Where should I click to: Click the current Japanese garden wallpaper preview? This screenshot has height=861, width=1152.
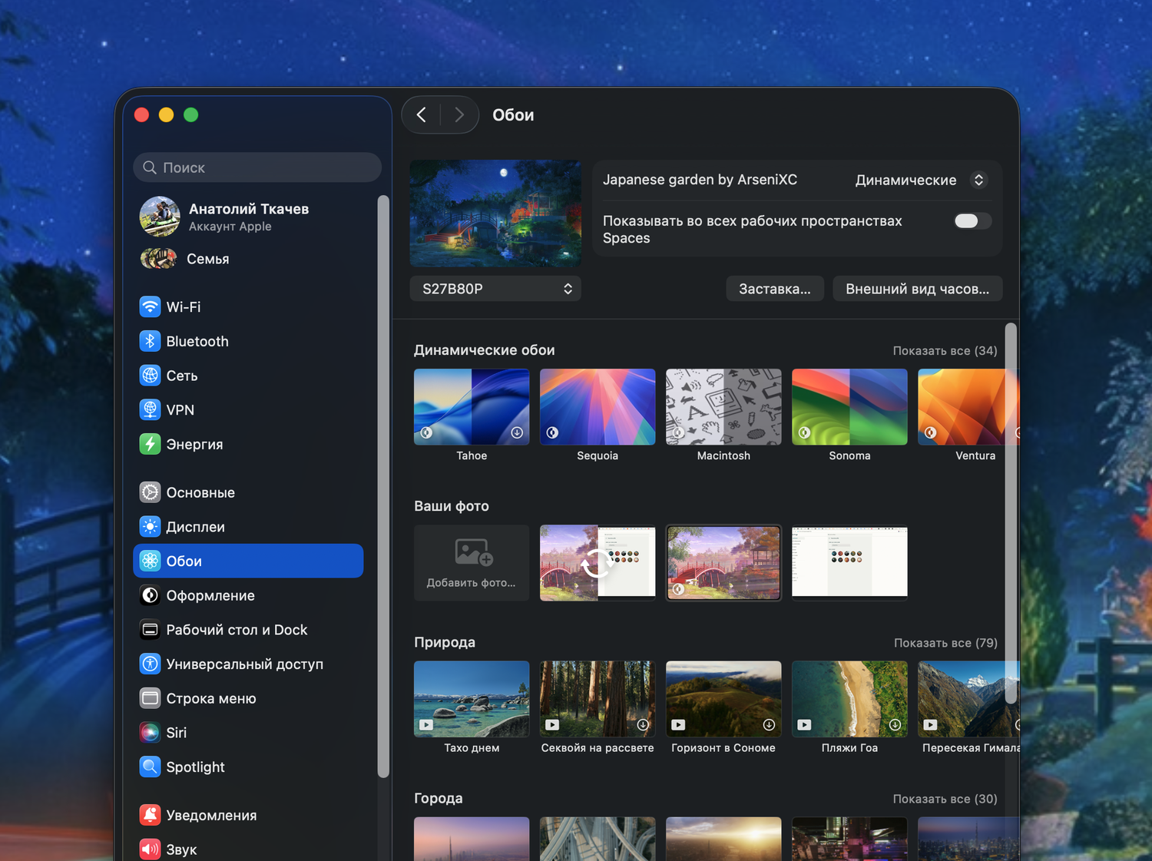[495, 214]
